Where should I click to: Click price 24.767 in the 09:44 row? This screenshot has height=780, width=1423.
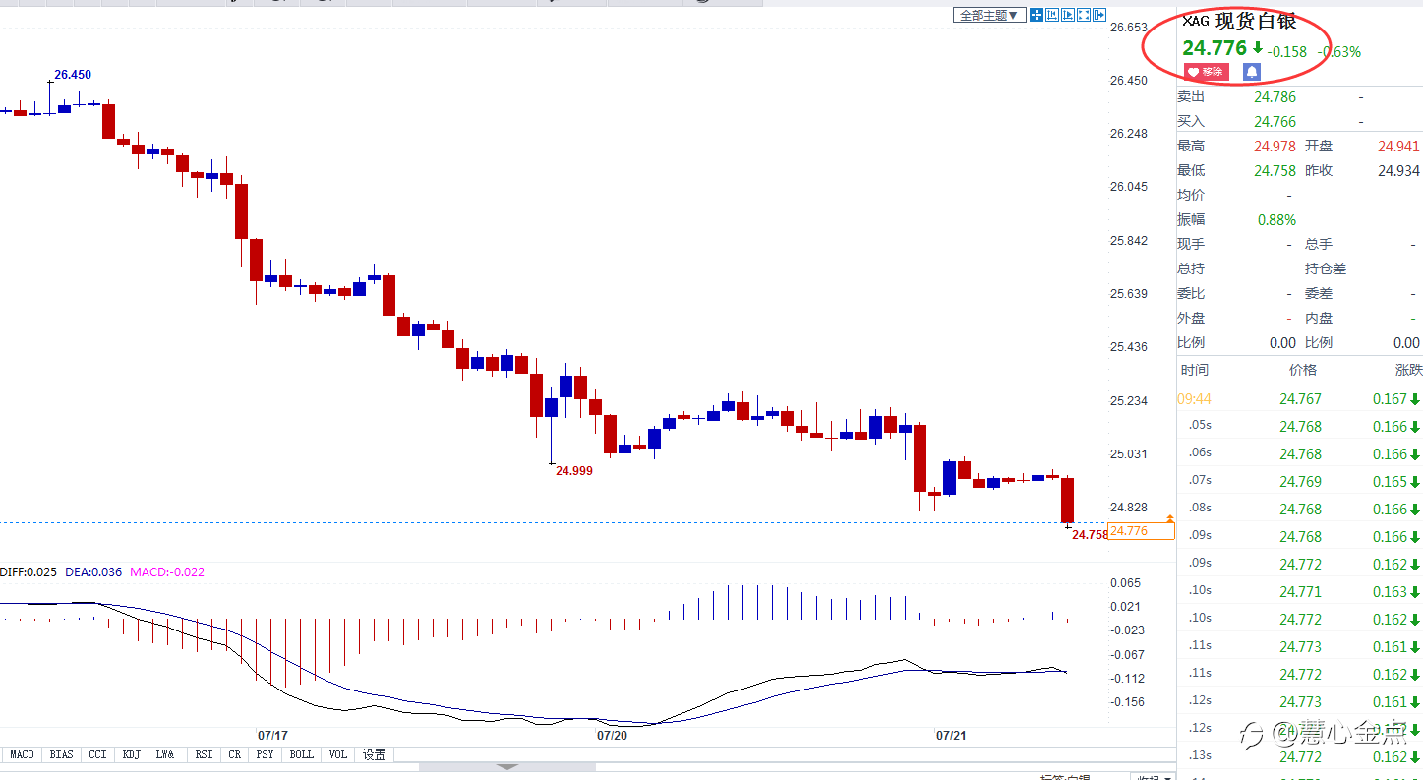1300,399
